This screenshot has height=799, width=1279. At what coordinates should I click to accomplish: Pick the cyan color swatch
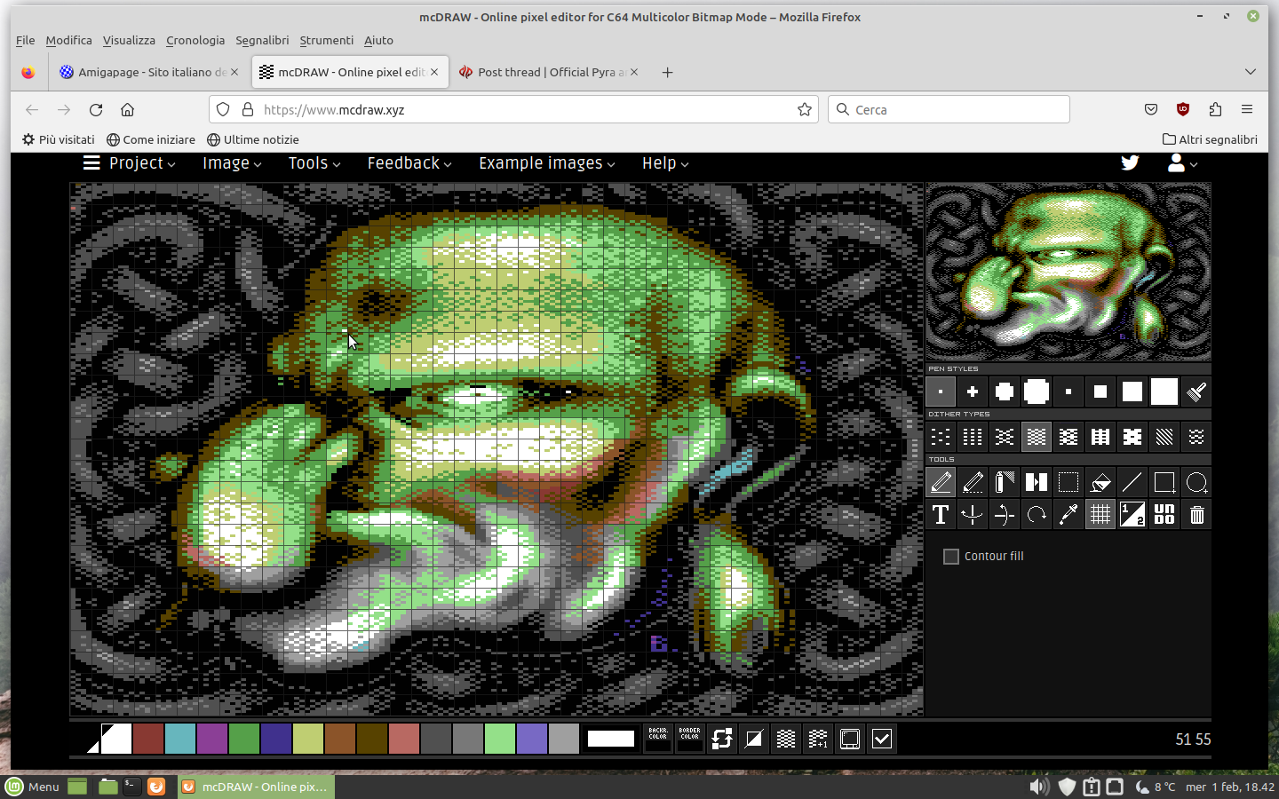click(180, 739)
